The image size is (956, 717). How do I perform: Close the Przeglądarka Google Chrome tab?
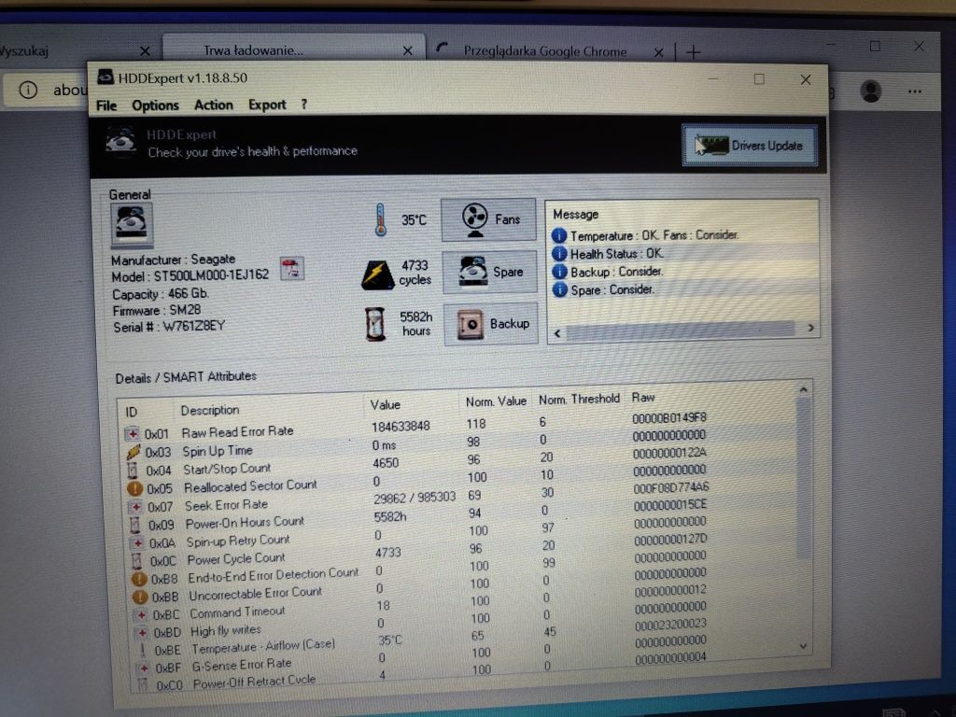click(x=658, y=52)
